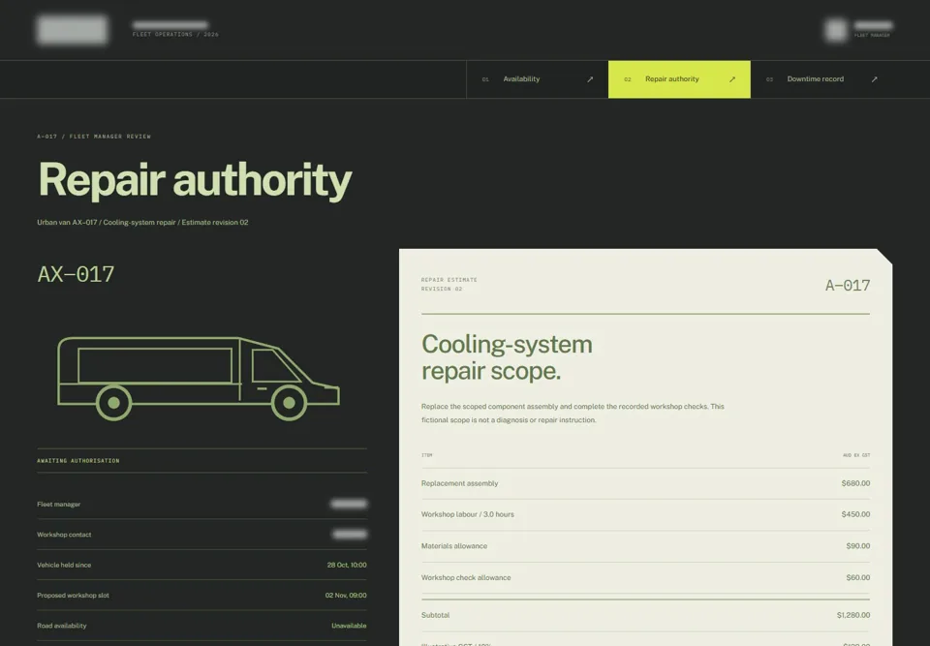Click the Proposed workshop slot label
The width and height of the screenshot is (930, 646).
[x=73, y=595]
